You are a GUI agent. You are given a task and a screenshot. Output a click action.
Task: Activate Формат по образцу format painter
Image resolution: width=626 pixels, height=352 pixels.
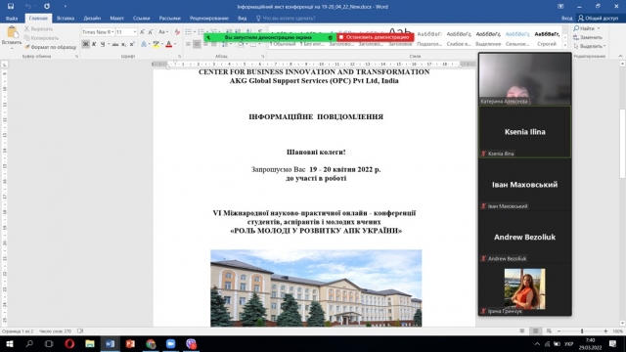click(50, 47)
